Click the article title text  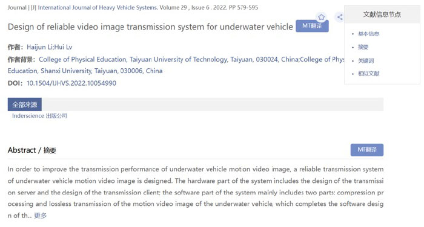click(150, 27)
